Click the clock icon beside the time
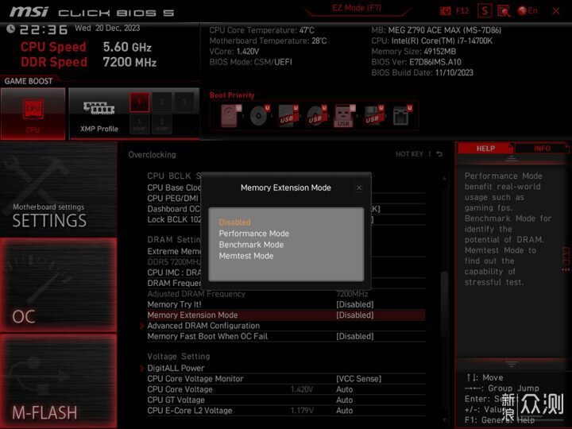The width and height of the screenshot is (572, 429). pyautogui.click(x=10, y=29)
